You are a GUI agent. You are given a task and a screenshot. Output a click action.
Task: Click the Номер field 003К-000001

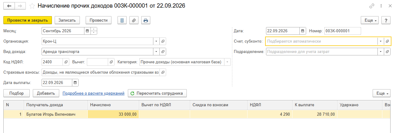click(343, 31)
